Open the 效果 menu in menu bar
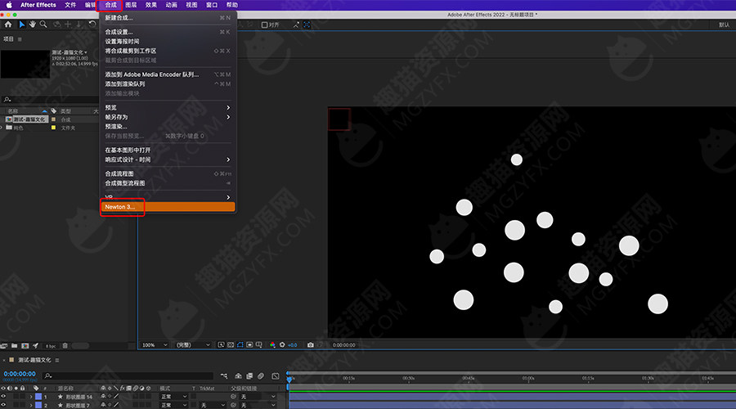Image resolution: width=736 pixels, height=409 pixels. (x=151, y=5)
